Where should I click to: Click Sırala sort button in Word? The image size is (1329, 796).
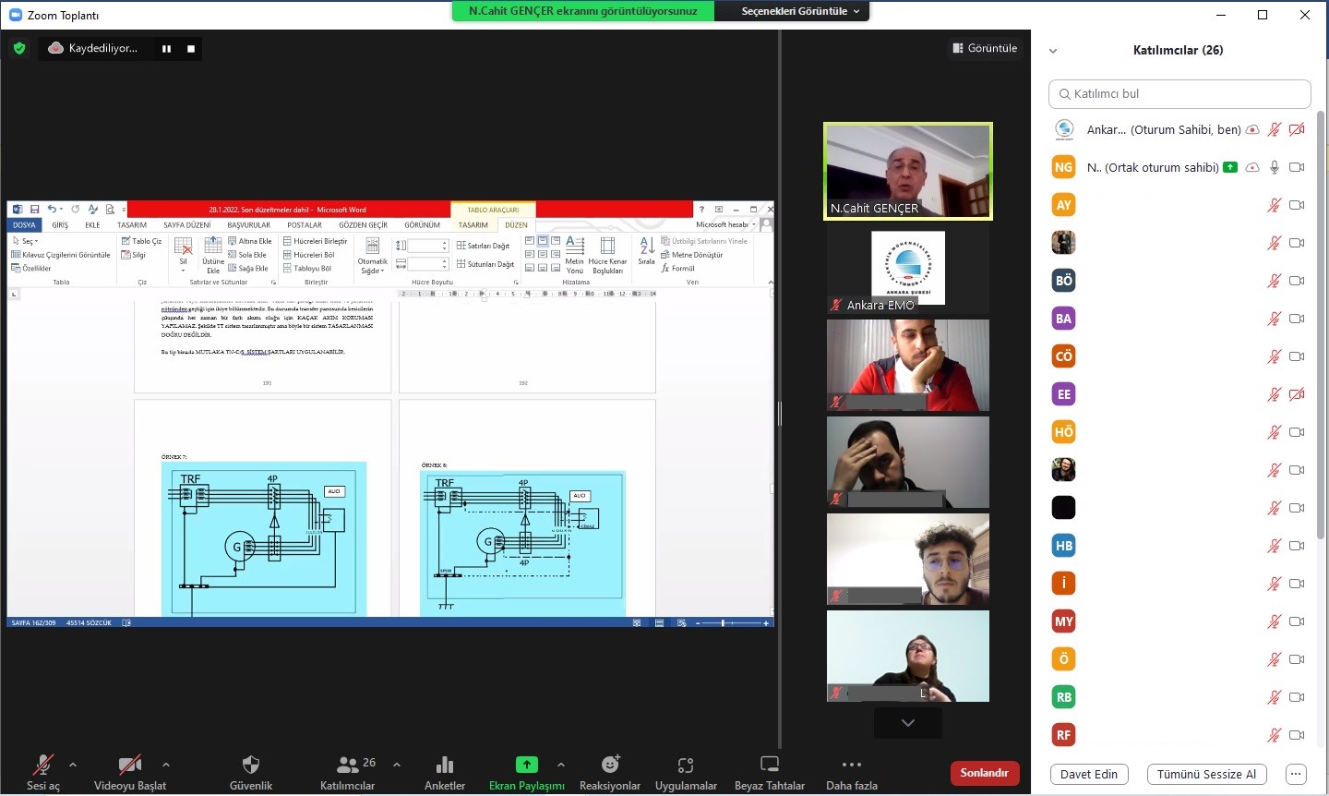point(647,251)
